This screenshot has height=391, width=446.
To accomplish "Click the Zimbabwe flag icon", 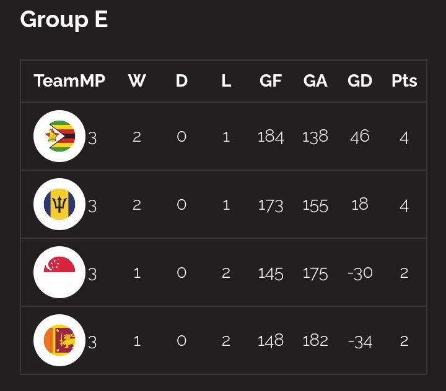I will click(59, 136).
